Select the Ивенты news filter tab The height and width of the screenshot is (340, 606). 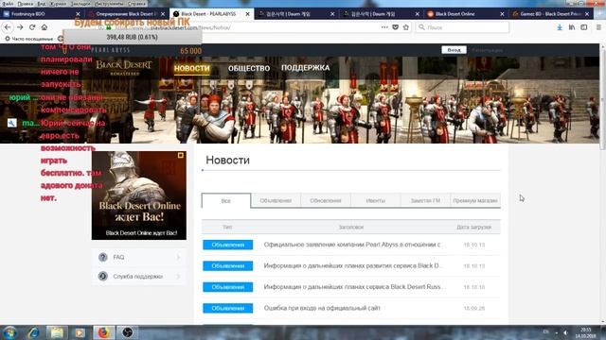[375, 201]
